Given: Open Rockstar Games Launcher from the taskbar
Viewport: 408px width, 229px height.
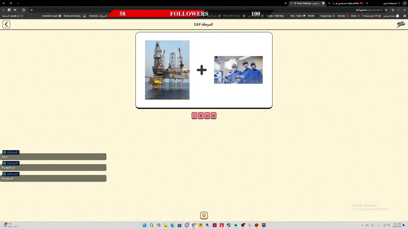Looking at the screenshot, I should point(200,225).
